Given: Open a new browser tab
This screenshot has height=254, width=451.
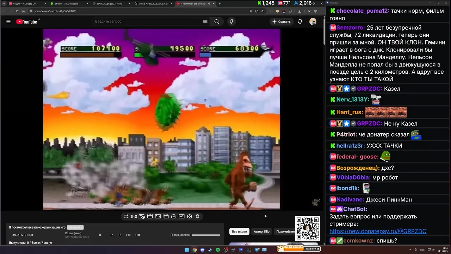Looking at the screenshot, I should tap(220, 4).
